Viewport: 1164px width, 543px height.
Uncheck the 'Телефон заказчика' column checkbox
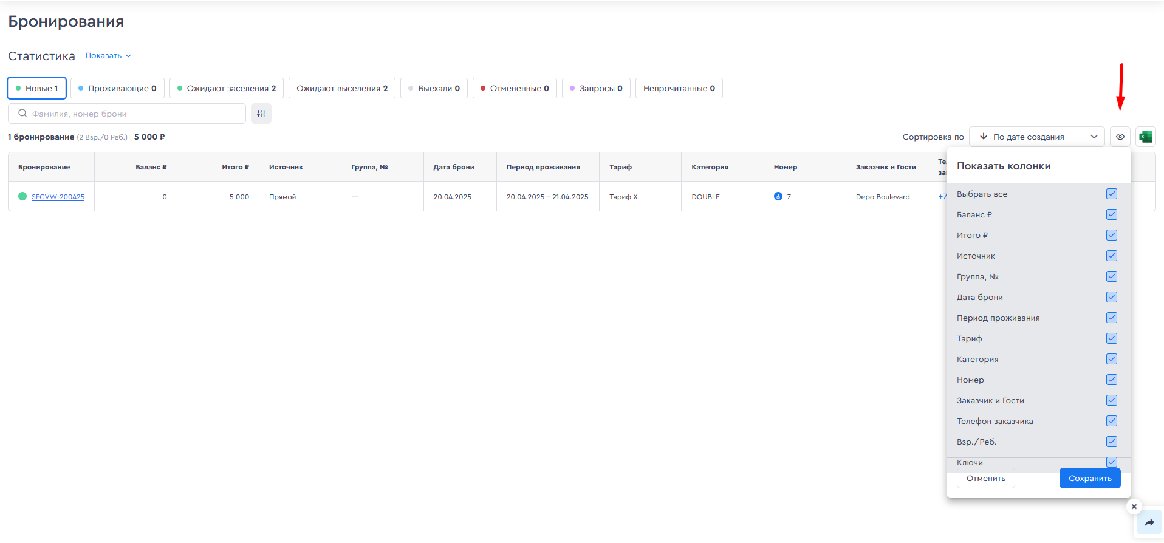[1112, 421]
